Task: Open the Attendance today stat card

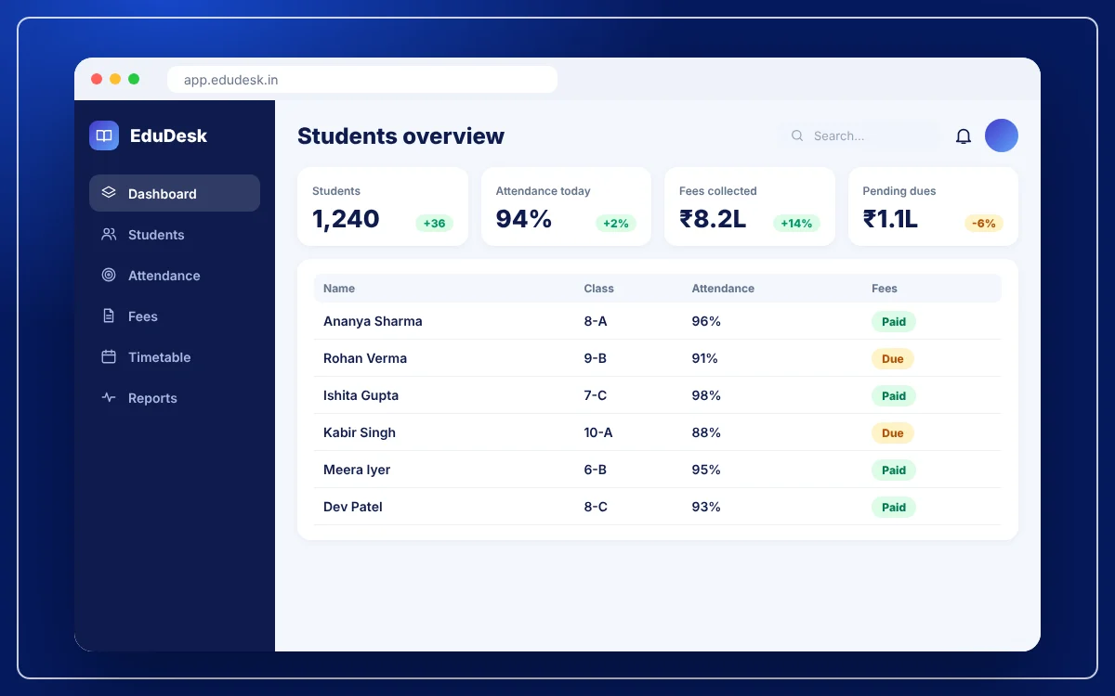Action: click(566, 206)
